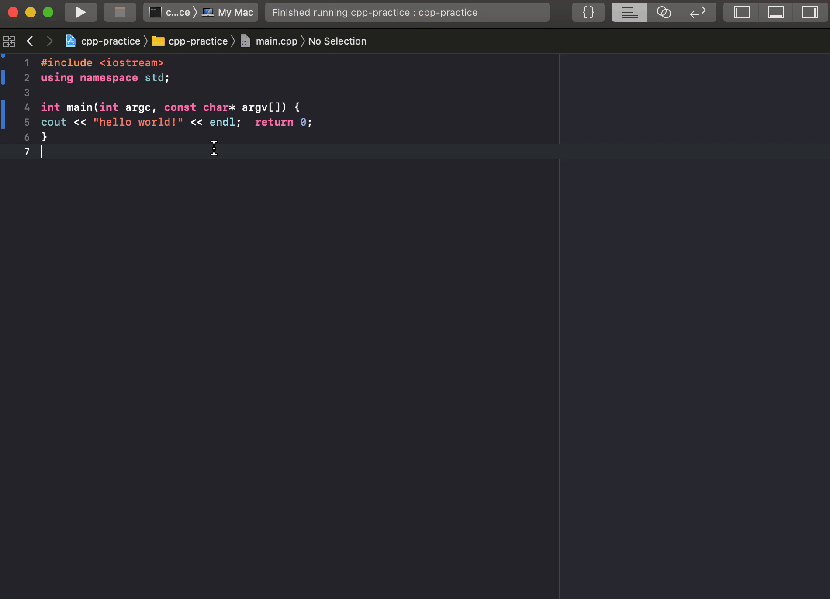Click the terminal scheme icon
Image resolution: width=830 pixels, height=599 pixels.
click(x=156, y=12)
